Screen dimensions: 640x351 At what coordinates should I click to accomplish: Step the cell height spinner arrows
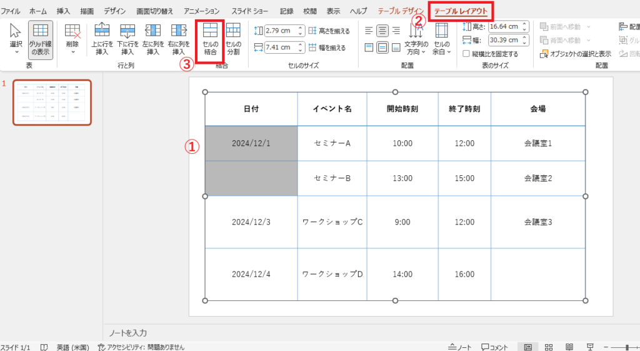[x=301, y=30]
